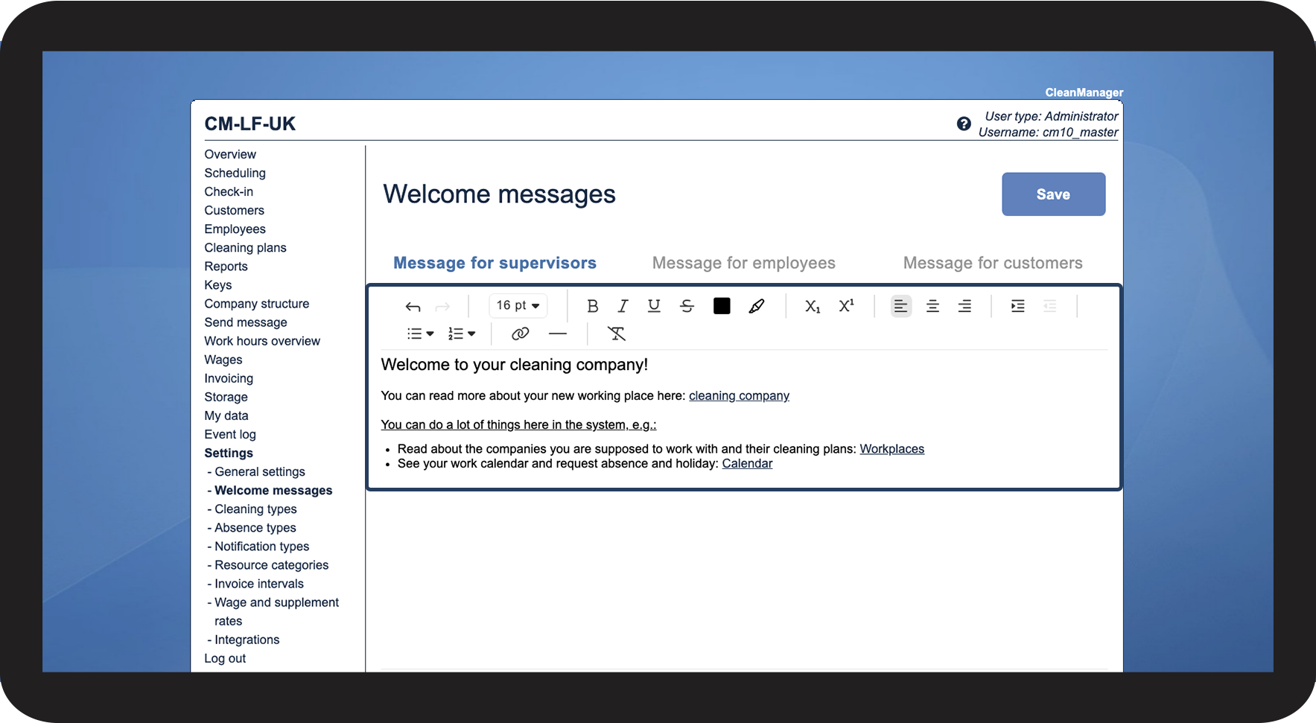Select Cleaning types in the sidebar

[x=255, y=509]
